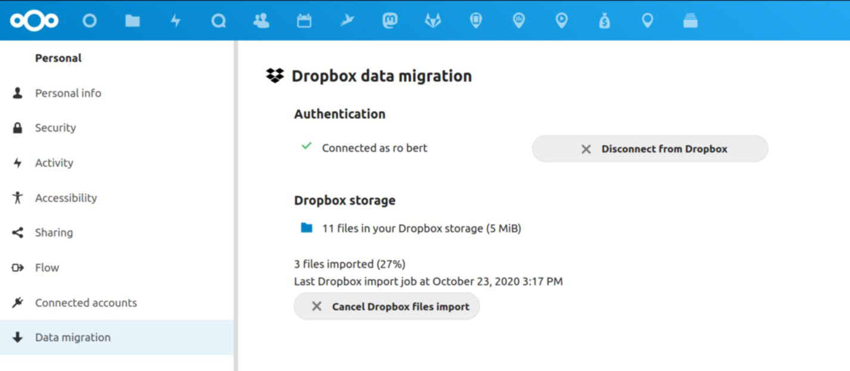The image size is (850, 371).
Task: Click the accessibility figure icon in sidebar
Action: (x=17, y=198)
